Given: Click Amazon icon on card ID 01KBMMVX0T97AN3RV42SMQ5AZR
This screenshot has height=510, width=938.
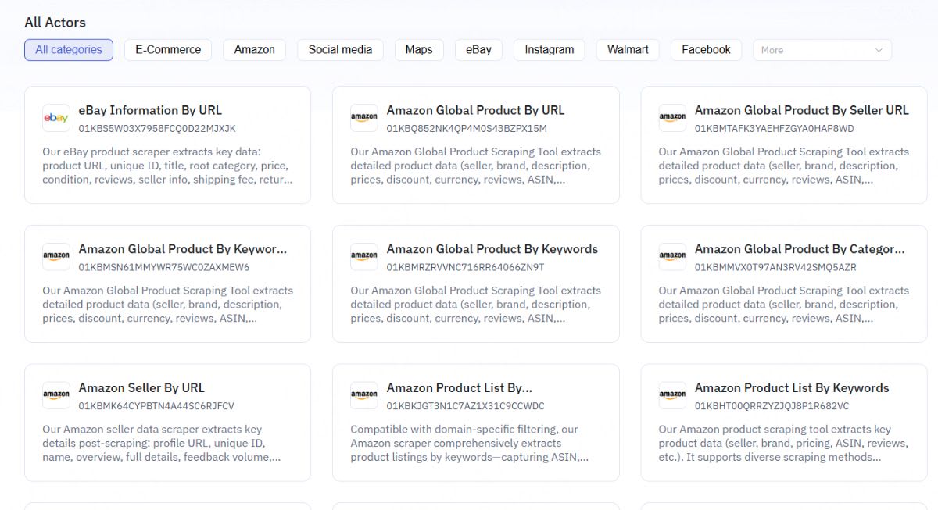Looking at the screenshot, I should click(672, 256).
